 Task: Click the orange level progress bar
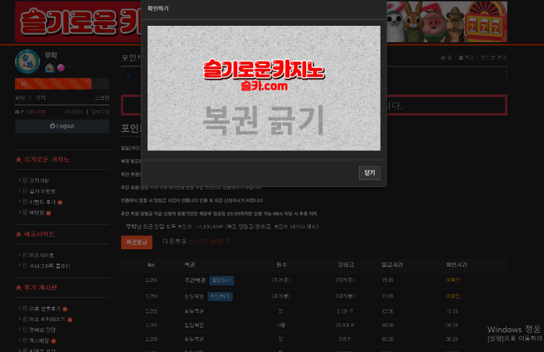click(53, 84)
